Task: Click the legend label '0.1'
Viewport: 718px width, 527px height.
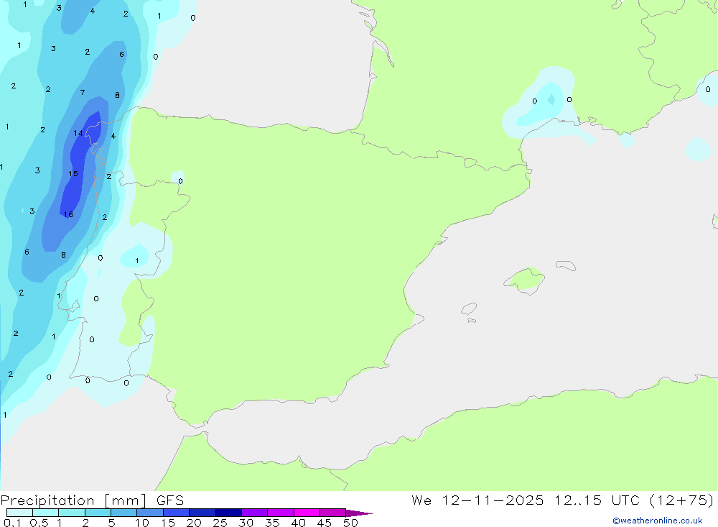Action: [x=12, y=523]
